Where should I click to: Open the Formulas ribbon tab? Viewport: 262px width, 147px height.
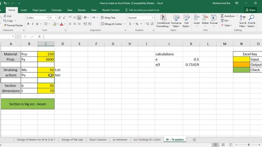tap(56, 10)
